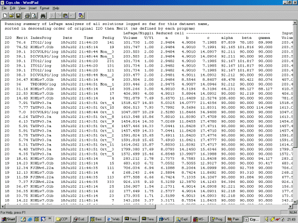Click the first Quick Launch icon beside Start
Image resolution: width=298 pixels, height=223 pixels.
pyautogui.click(x=23, y=219)
